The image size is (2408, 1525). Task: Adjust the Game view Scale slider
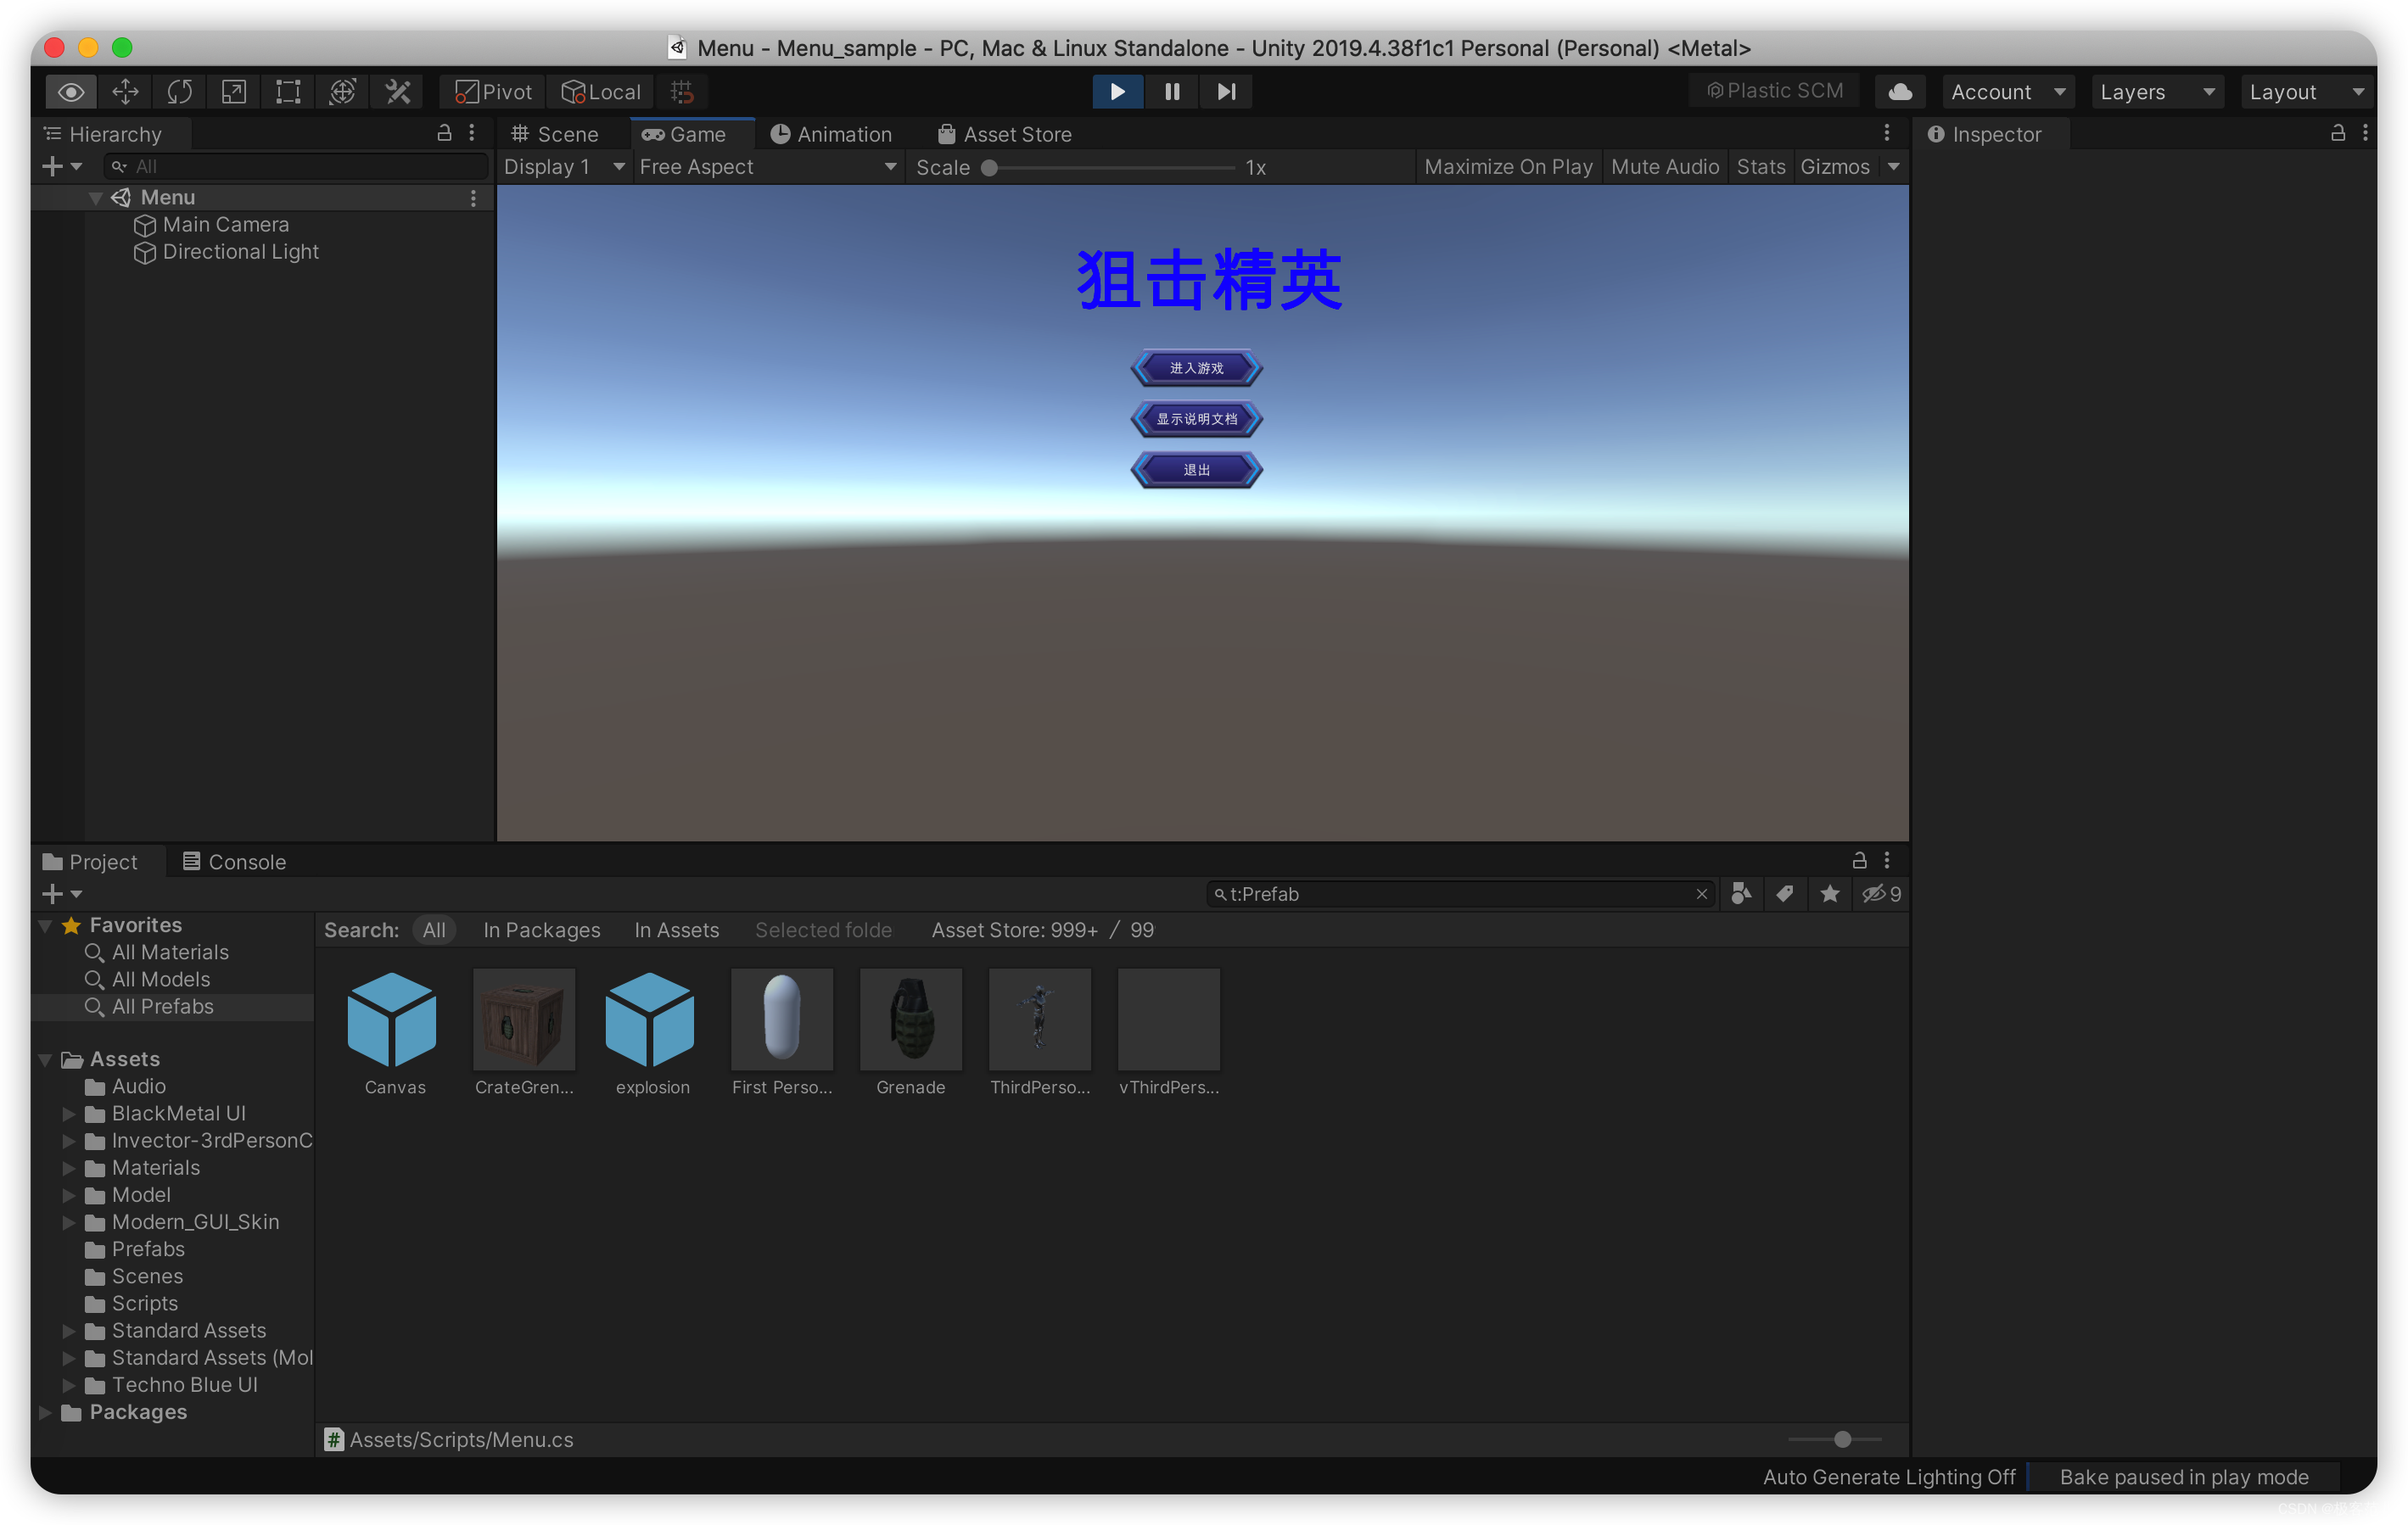click(x=990, y=168)
